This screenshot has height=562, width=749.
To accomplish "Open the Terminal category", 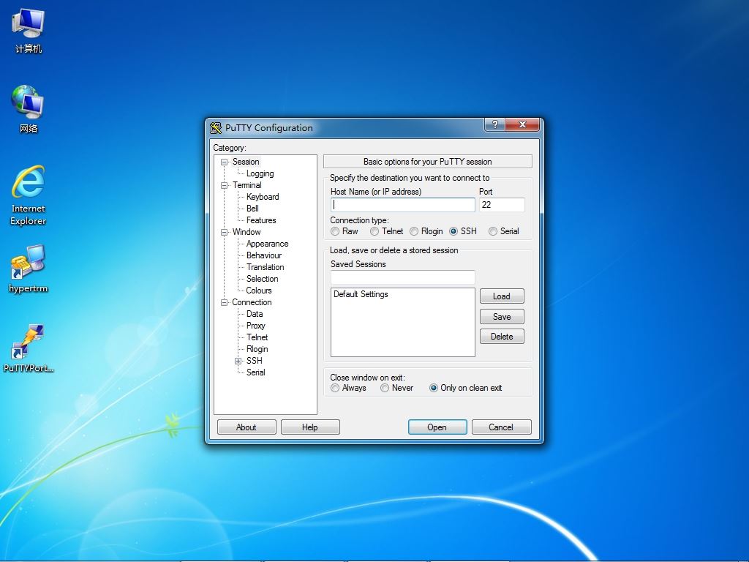I will 246,185.
